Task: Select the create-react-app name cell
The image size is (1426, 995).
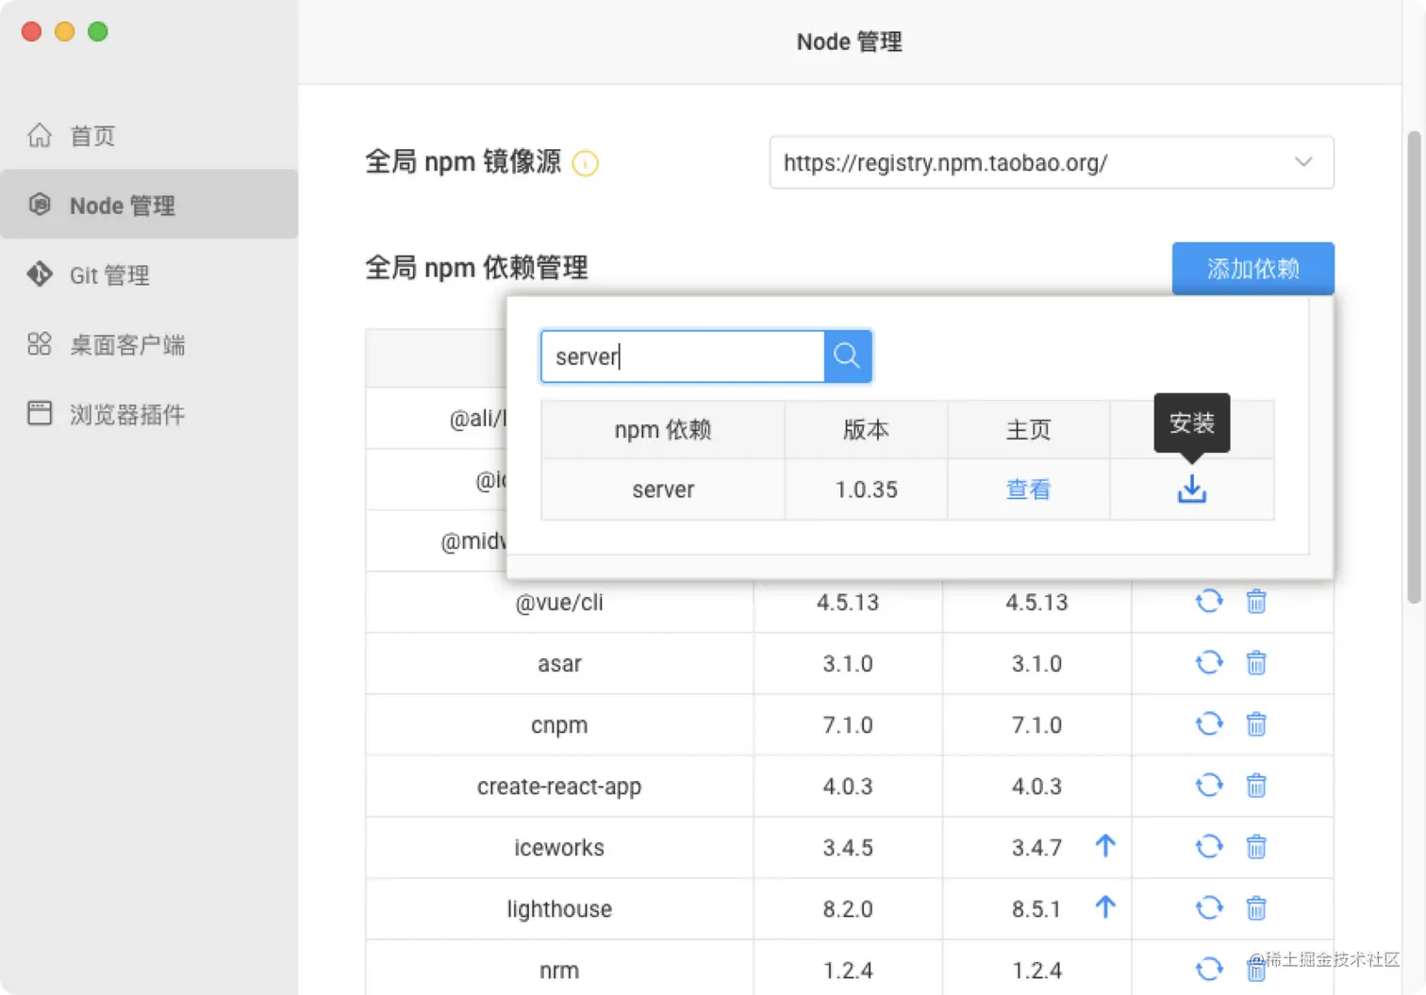Action: point(559,786)
